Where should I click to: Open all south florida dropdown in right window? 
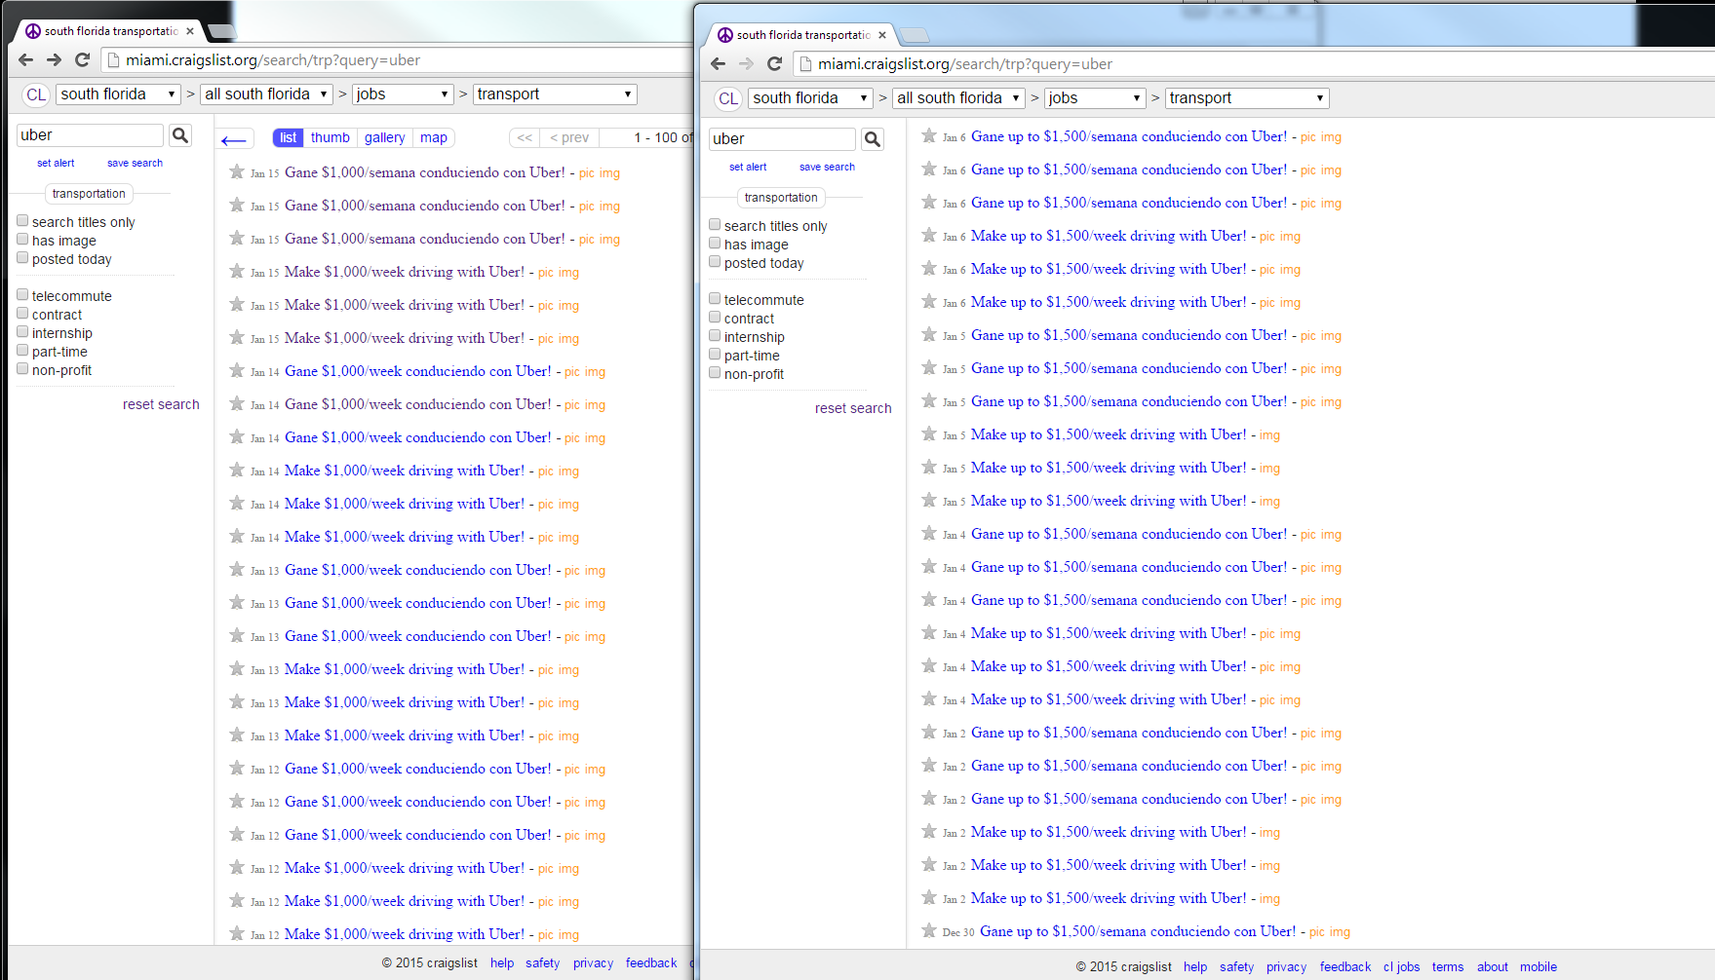958,98
